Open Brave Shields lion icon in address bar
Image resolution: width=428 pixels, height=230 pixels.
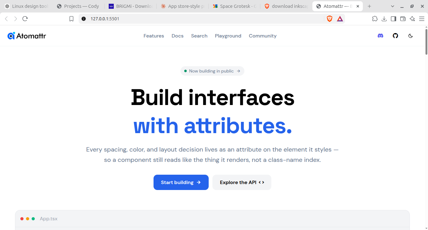[x=330, y=19]
